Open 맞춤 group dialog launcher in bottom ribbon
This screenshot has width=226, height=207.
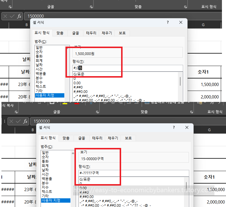pyautogui.click(x=192, y=112)
